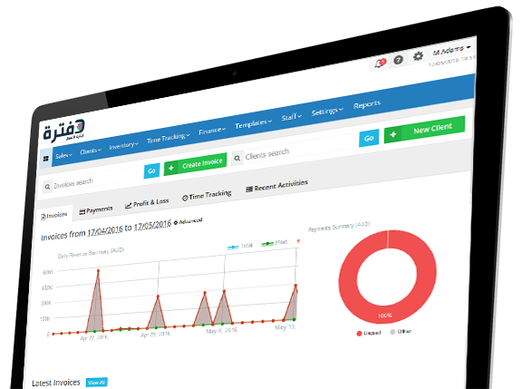Screen dimensions: 522x389
Task: Toggle the Total series legend
Action: click(239, 247)
